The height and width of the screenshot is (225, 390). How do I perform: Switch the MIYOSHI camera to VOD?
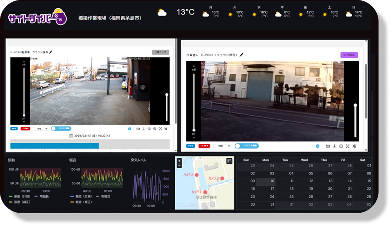(x=14, y=129)
